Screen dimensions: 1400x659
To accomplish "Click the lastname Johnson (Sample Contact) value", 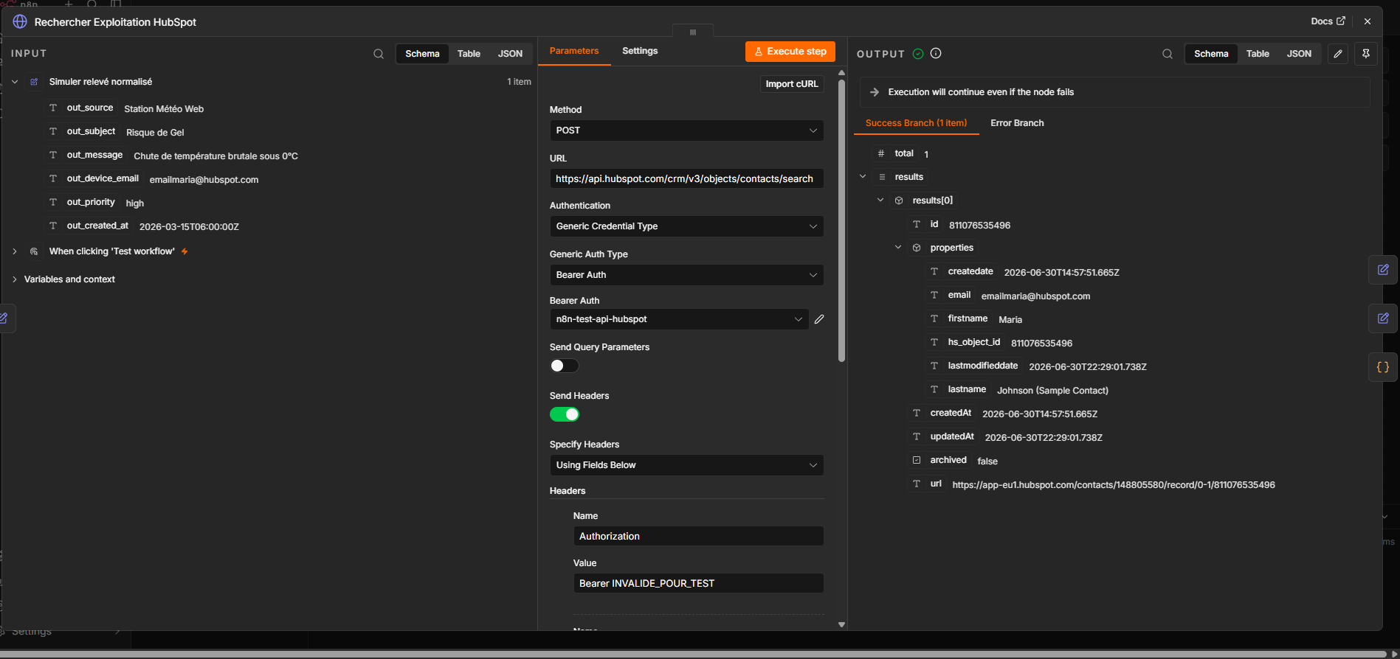I will pyautogui.click(x=1052, y=391).
